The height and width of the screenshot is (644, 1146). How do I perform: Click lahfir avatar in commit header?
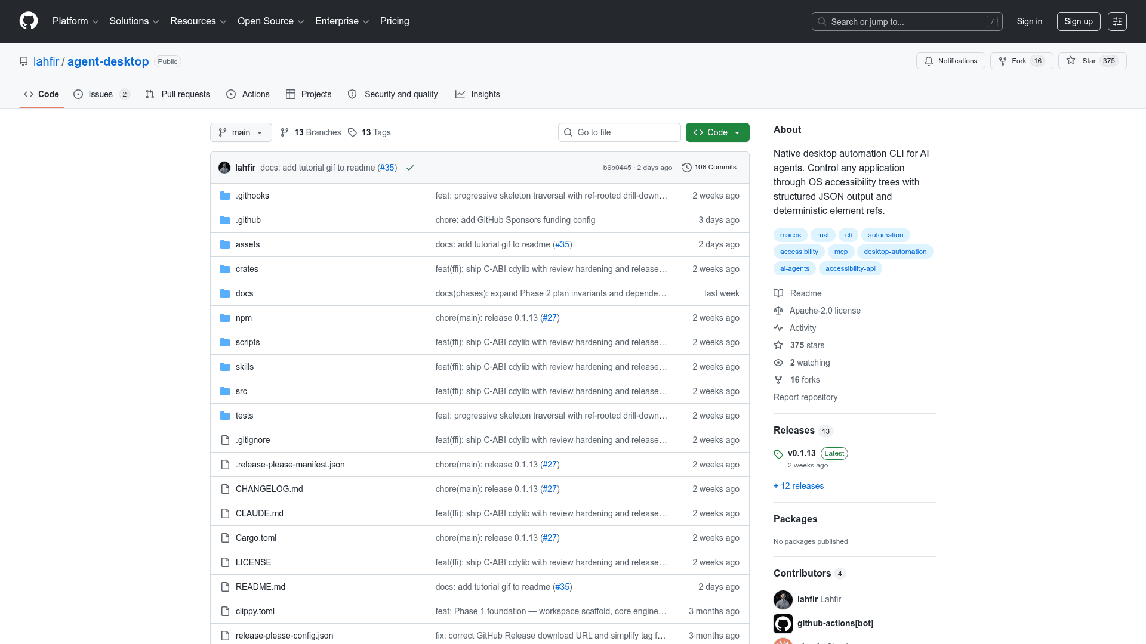click(224, 168)
